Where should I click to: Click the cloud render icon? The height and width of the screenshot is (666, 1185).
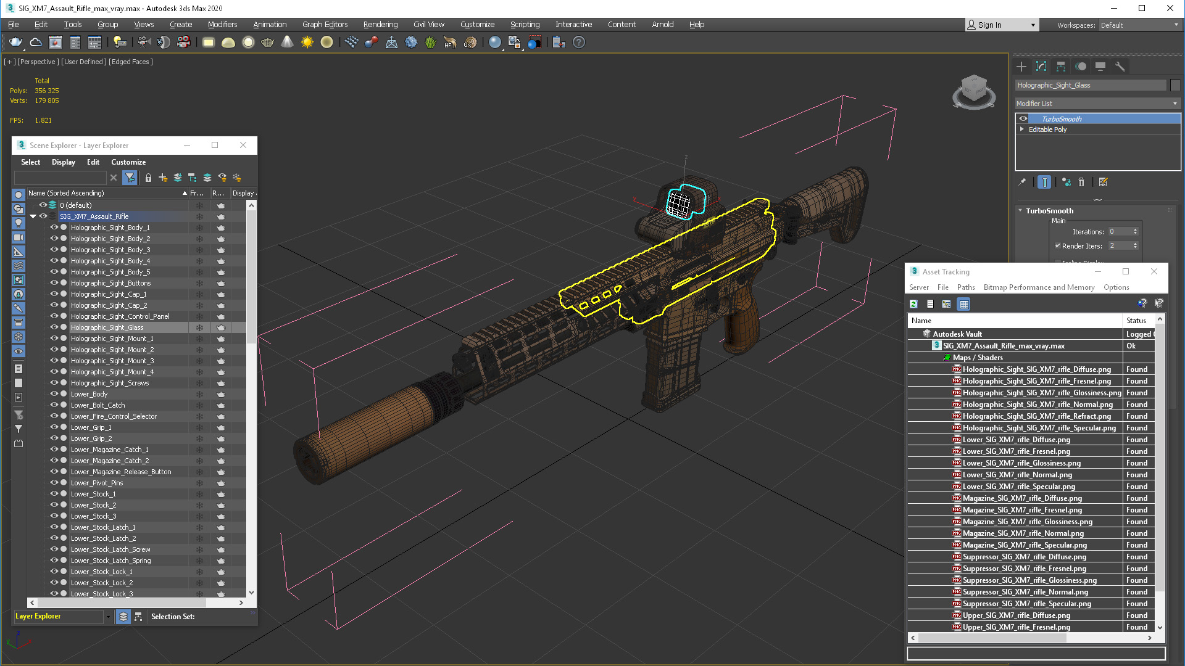[36, 42]
